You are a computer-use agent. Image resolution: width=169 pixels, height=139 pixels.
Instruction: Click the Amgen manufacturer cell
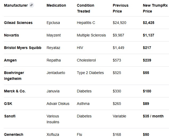pos(10,60)
